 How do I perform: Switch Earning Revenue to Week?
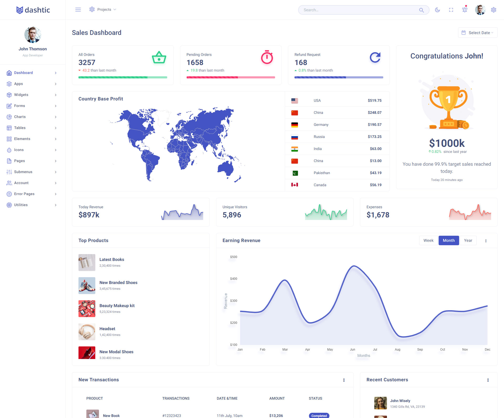(x=428, y=240)
